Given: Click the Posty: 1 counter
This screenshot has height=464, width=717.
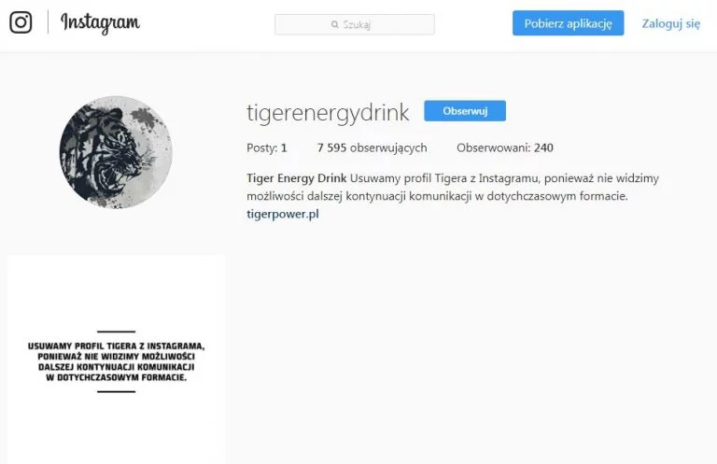Looking at the screenshot, I should pyautogui.click(x=267, y=148).
